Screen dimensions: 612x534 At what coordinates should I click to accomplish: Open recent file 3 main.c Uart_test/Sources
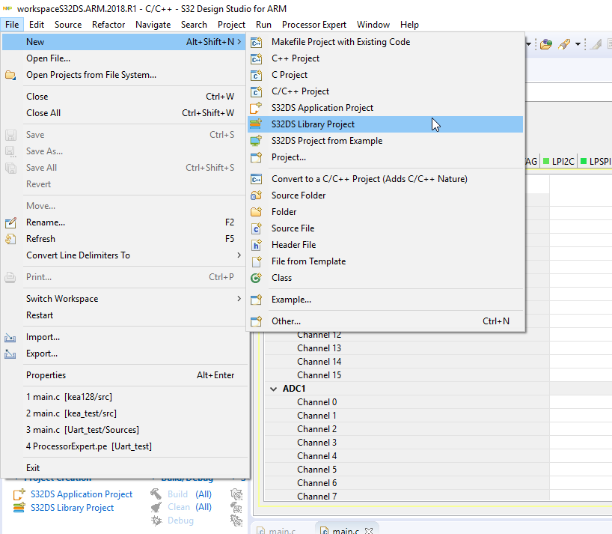[125, 430]
